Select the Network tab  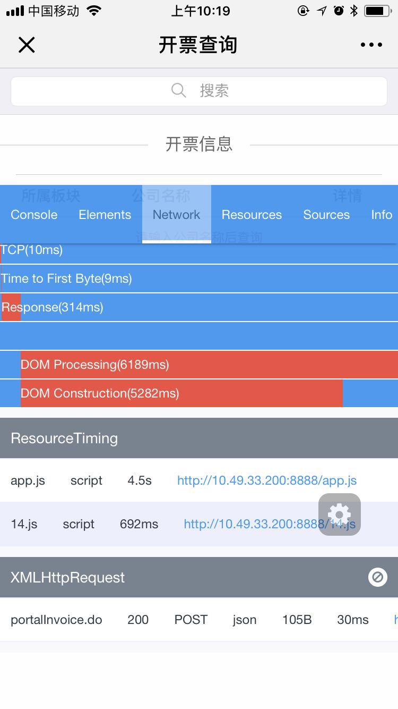click(x=176, y=215)
